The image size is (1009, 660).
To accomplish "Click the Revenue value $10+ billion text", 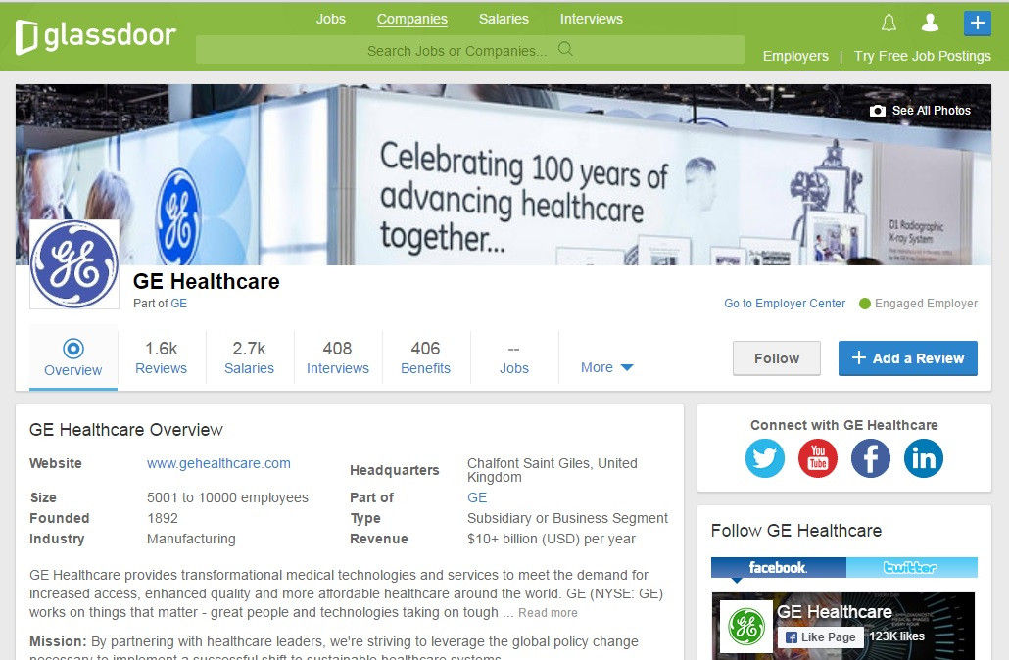I will click(552, 539).
